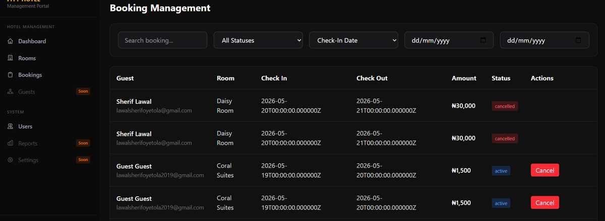Click the Settings gear icon
Image resolution: width=605 pixels, height=221 pixels.
[11, 160]
